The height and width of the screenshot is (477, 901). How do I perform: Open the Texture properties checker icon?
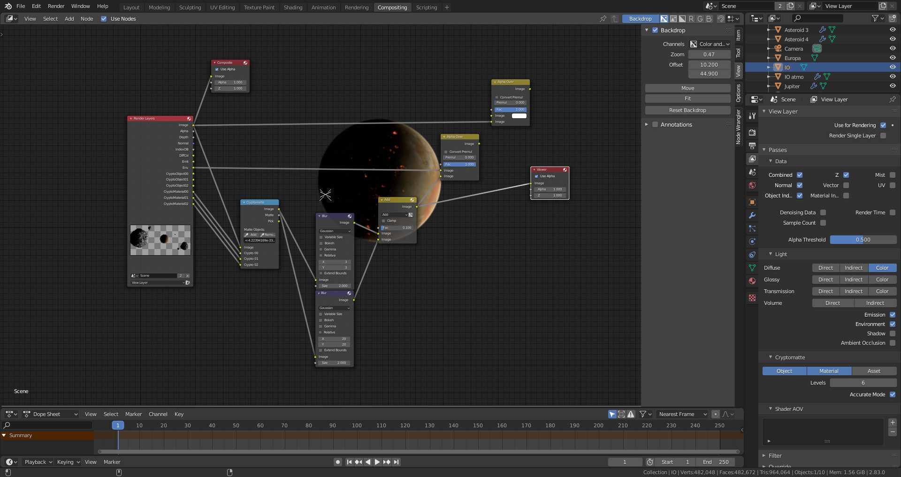[x=752, y=298]
